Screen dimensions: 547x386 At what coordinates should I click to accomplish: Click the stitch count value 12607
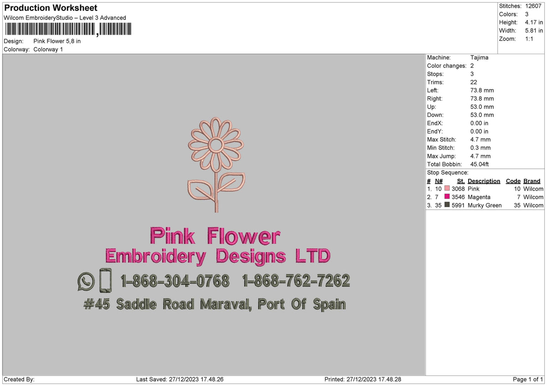click(533, 6)
